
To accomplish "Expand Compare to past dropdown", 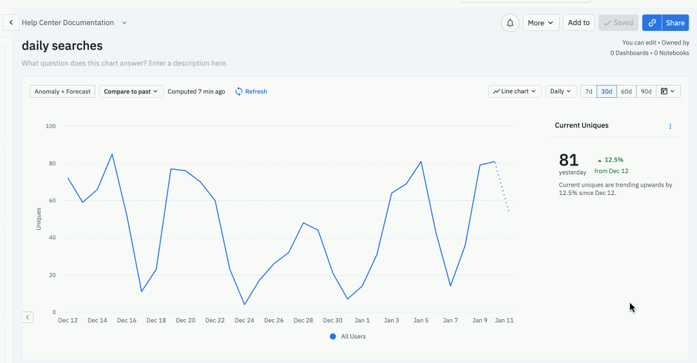I will (x=131, y=91).
